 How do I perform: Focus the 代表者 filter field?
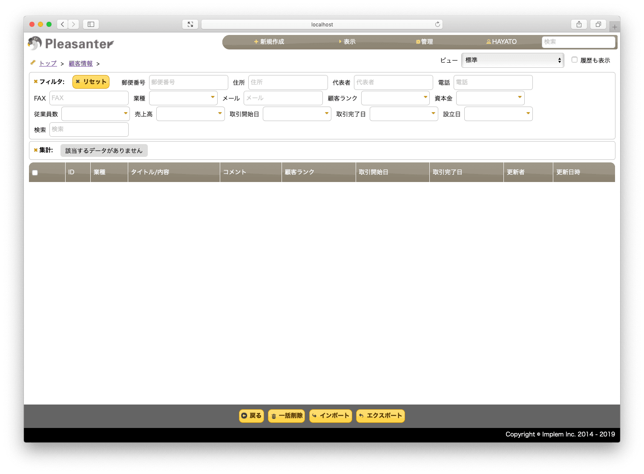tap(394, 82)
